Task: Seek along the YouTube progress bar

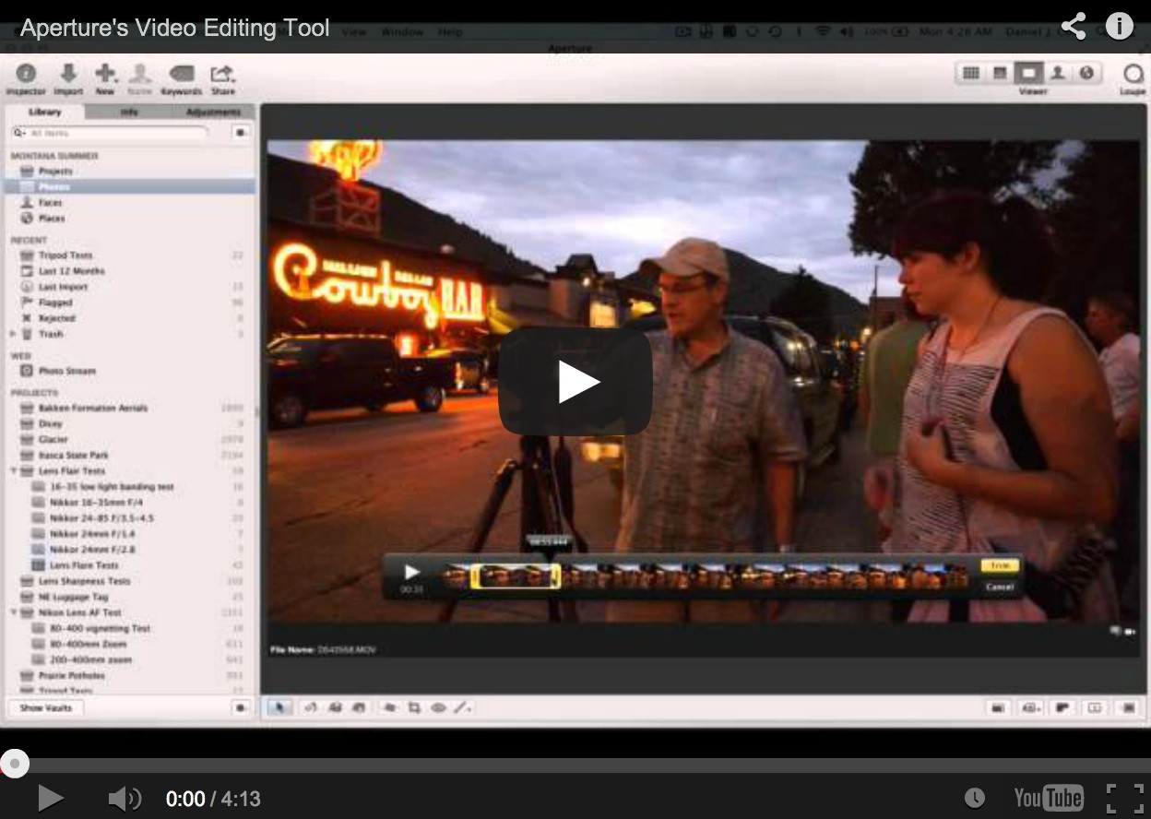Action: coord(575,765)
